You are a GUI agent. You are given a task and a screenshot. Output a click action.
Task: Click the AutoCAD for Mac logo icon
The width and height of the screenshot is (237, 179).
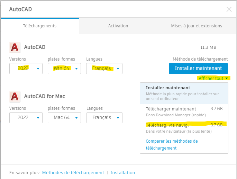15,96
